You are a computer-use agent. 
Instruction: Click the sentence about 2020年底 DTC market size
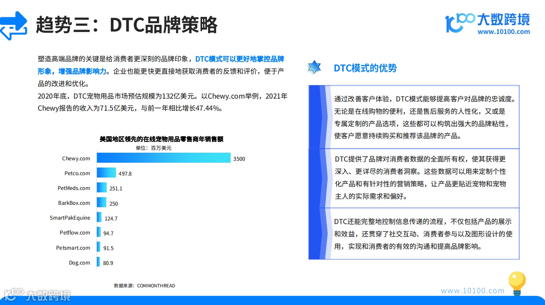tap(118, 96)
